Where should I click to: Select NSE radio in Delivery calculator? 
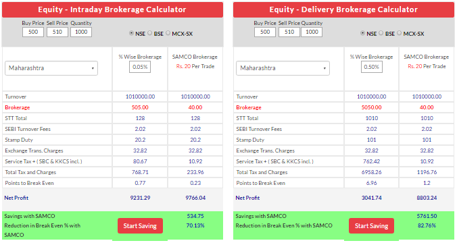pyautogui.click(x=362, y=33)
